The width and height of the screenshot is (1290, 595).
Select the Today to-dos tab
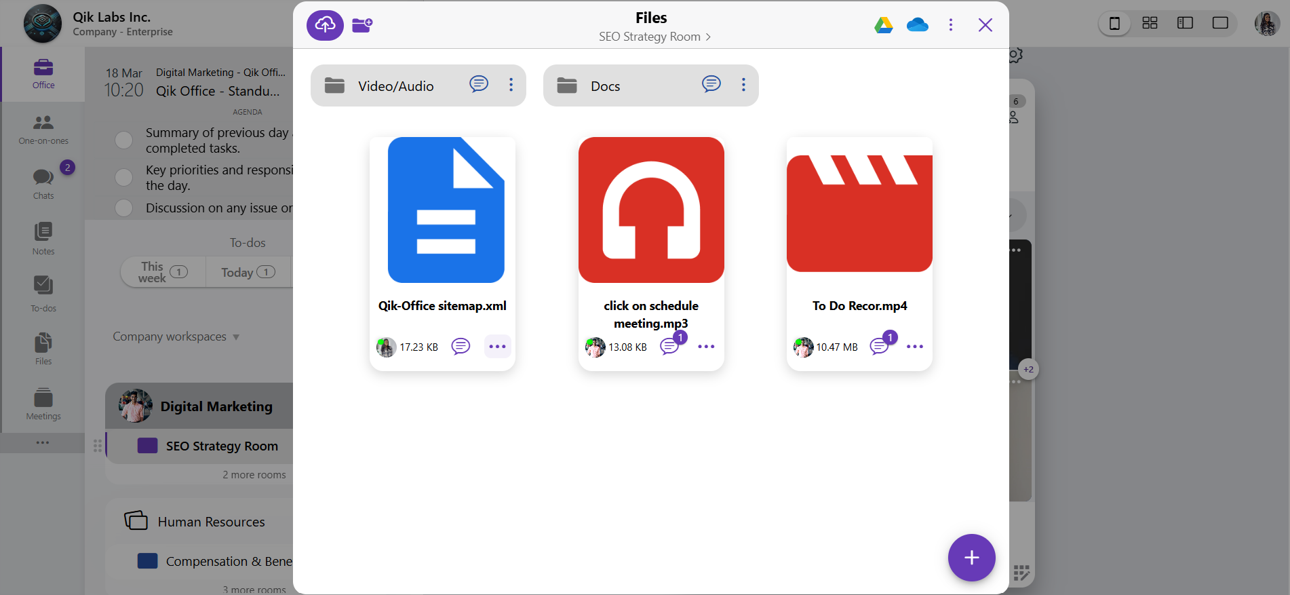point(248,272)
